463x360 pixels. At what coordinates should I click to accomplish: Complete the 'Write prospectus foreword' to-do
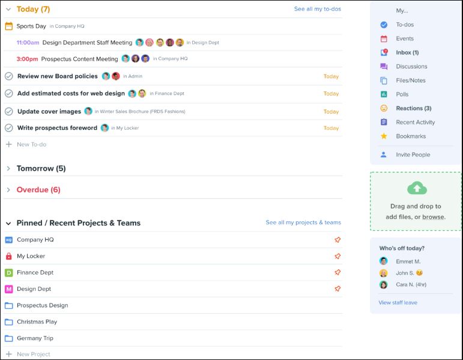click(9, 128)
